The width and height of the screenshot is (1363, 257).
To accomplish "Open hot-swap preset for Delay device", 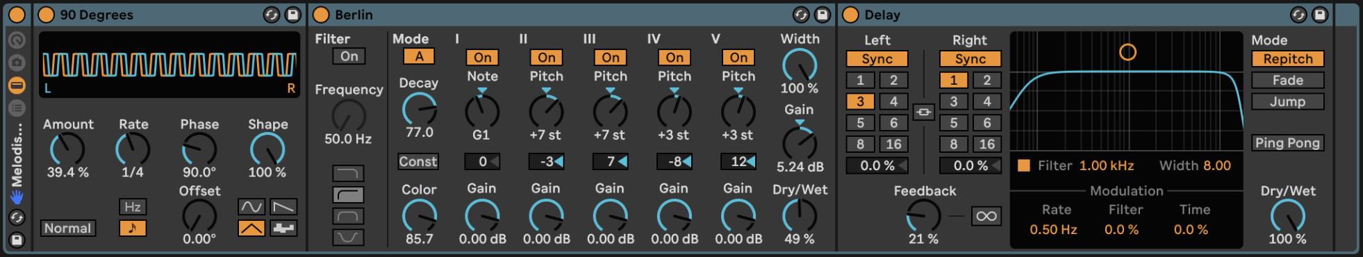I will pyautogui.click(x=1298, y=15).
